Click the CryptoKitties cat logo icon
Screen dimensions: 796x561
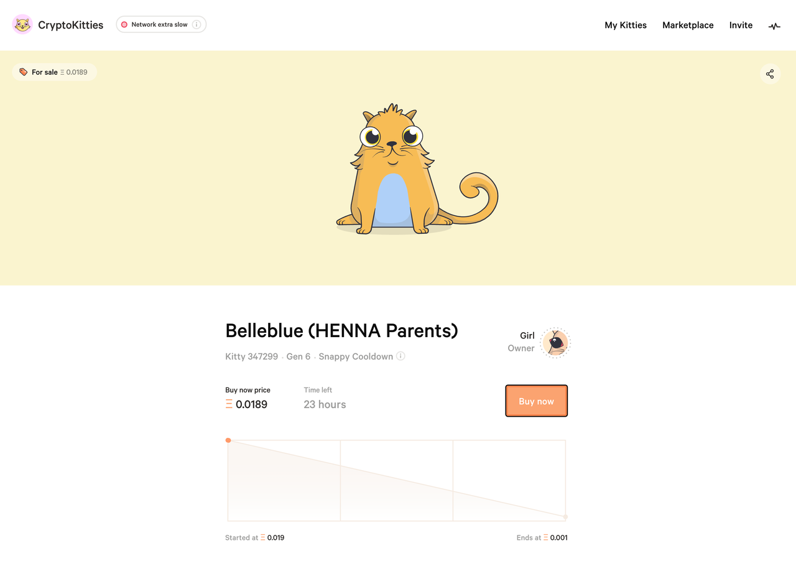(x=22, y=25)
